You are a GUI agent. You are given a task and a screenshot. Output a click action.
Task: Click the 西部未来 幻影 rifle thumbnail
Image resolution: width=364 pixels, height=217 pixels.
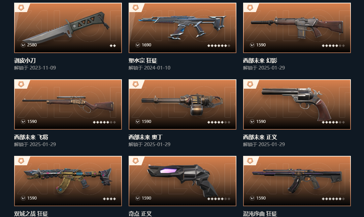click(297, 28)
